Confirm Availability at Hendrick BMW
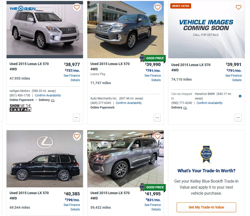The width and height of the screenshot is (250, 216). [210, 103]
